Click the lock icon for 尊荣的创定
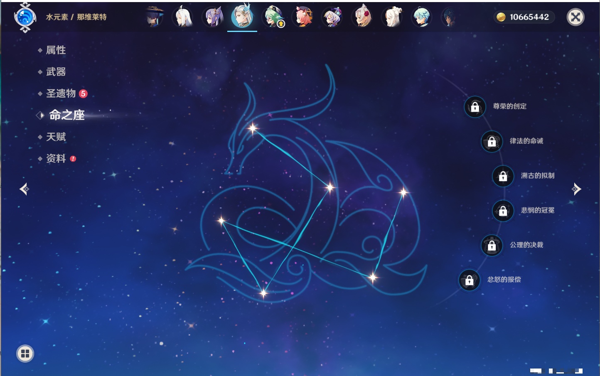The height and width of the screenshot is (376, 600). tap(475, 107)
